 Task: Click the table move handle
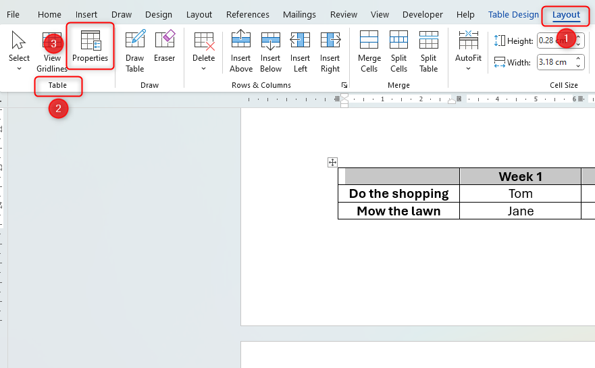[x=332, y=162]
